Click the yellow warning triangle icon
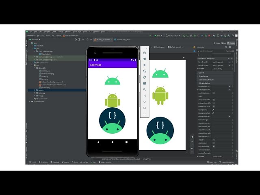The width and height of the screenshot is (260, 195). pos(194,47)
